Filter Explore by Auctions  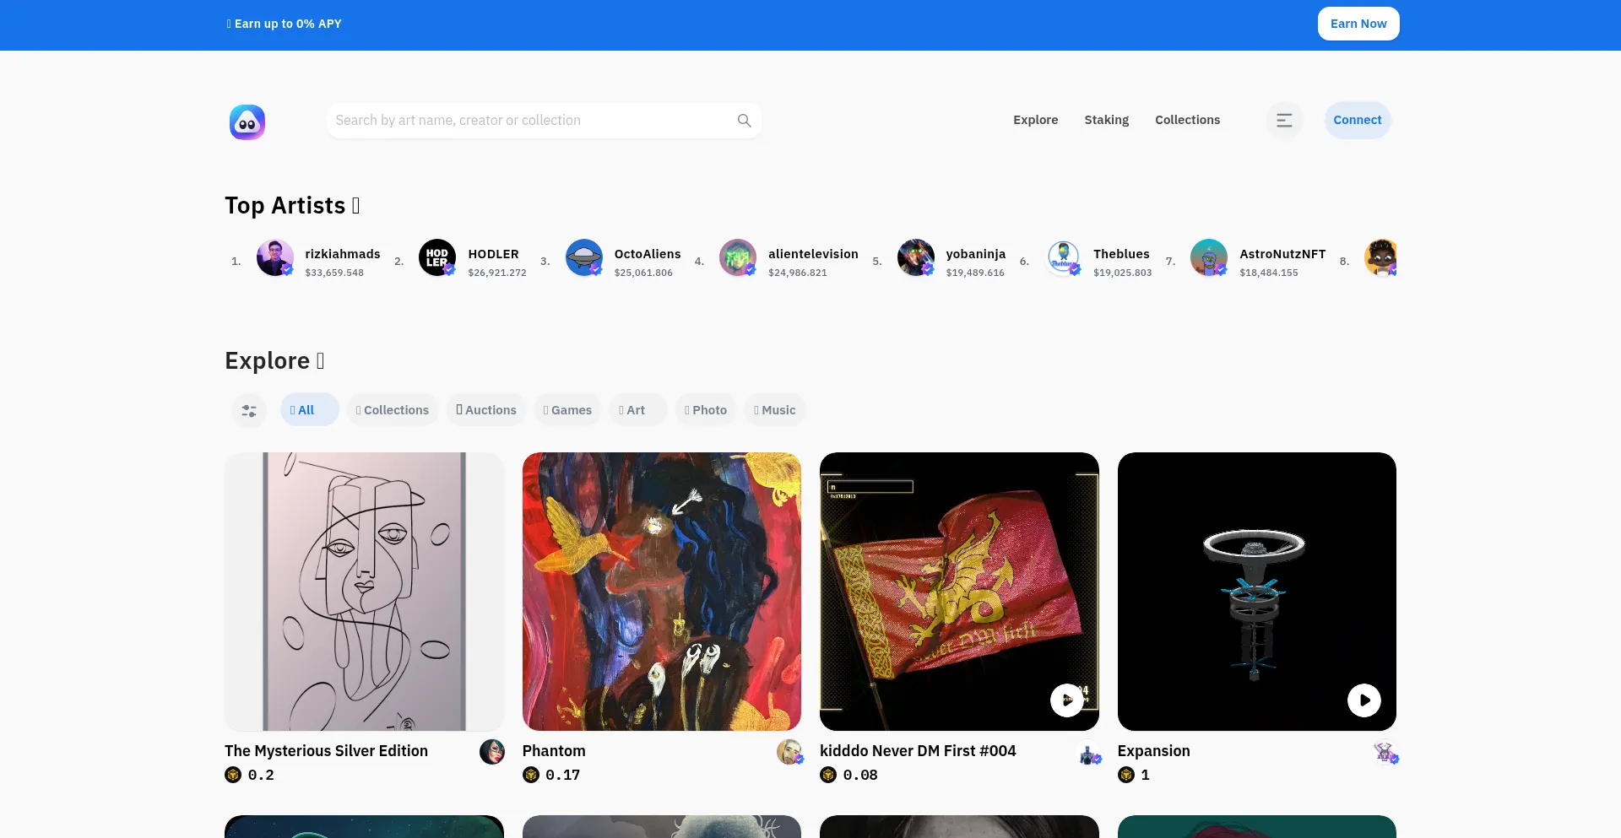[x=486, y=410]
